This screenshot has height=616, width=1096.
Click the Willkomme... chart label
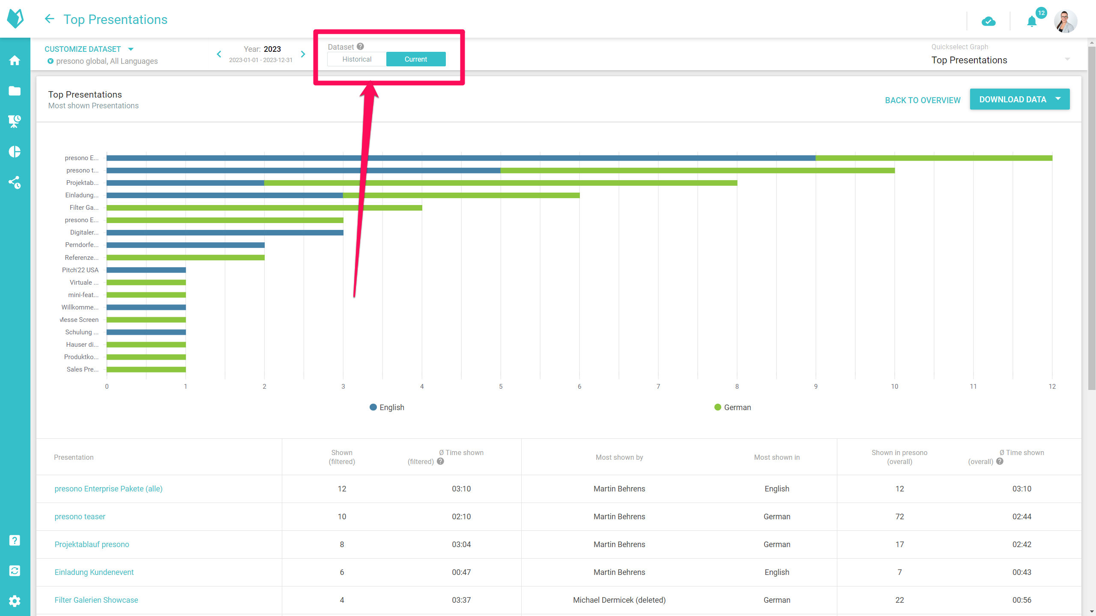pyautogui.click(x=80, y=307)
